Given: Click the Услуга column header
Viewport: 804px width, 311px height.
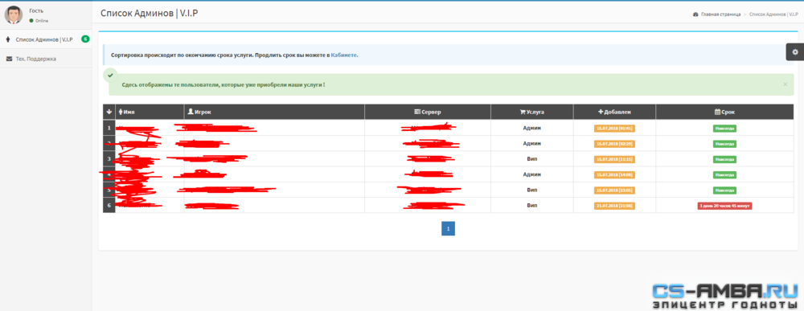Looking at the screenshot, I should pyautogui.click(x=531, y=112).
